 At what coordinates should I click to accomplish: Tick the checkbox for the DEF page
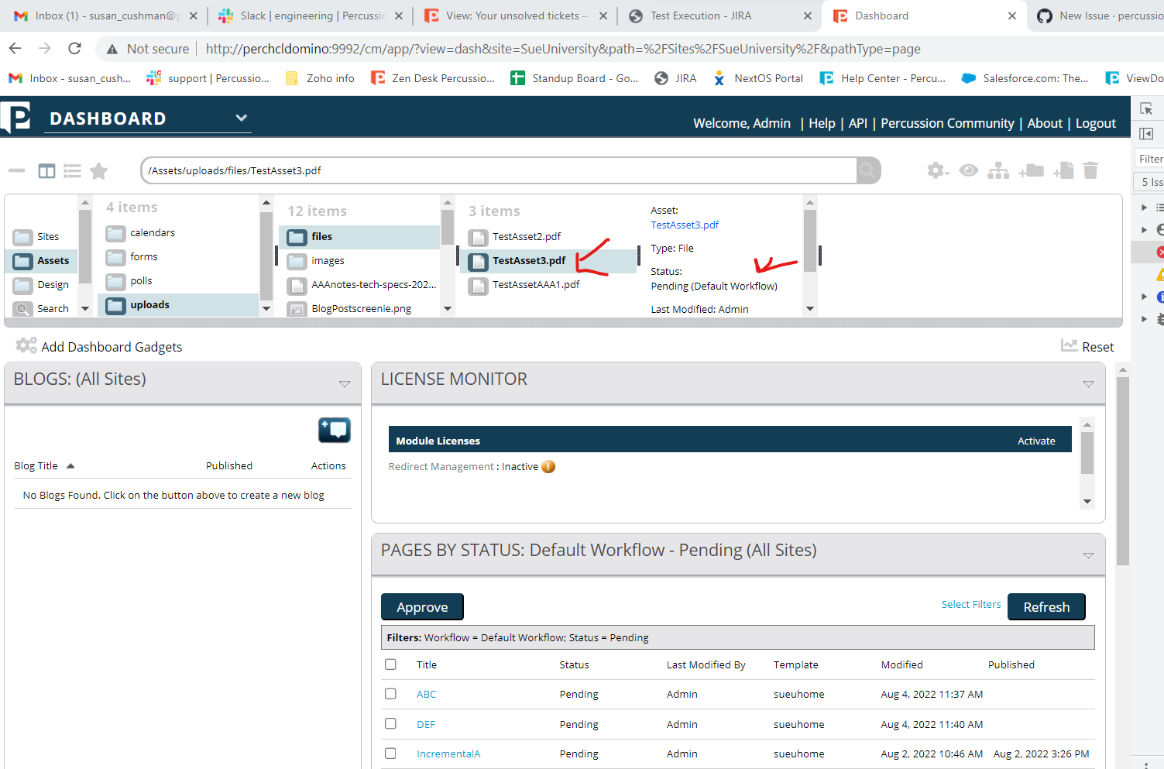[x=390, y=723]
